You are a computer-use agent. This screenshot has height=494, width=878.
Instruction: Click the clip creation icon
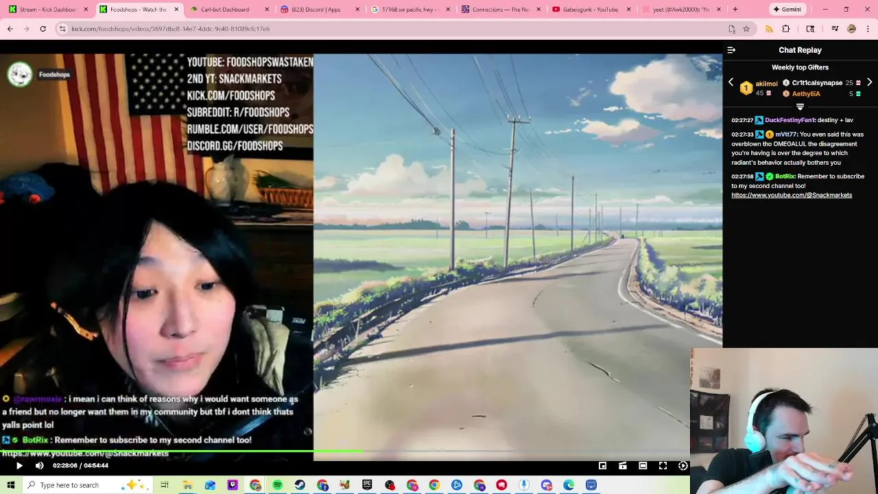click(623, 465)
